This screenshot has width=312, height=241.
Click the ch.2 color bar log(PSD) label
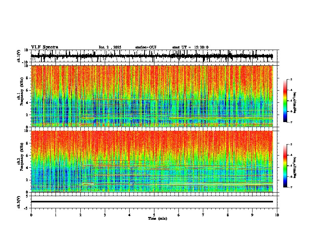pyautogui.click(x=295, y=167)
